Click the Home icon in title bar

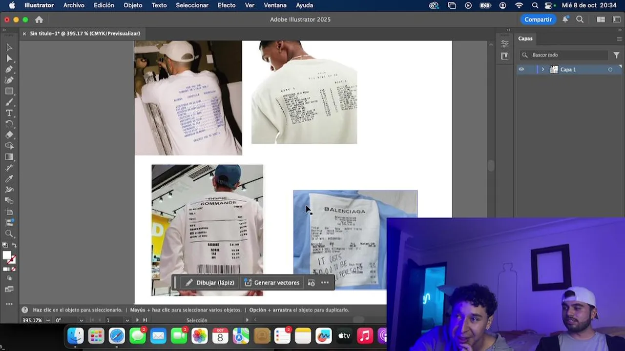[39, 19]
